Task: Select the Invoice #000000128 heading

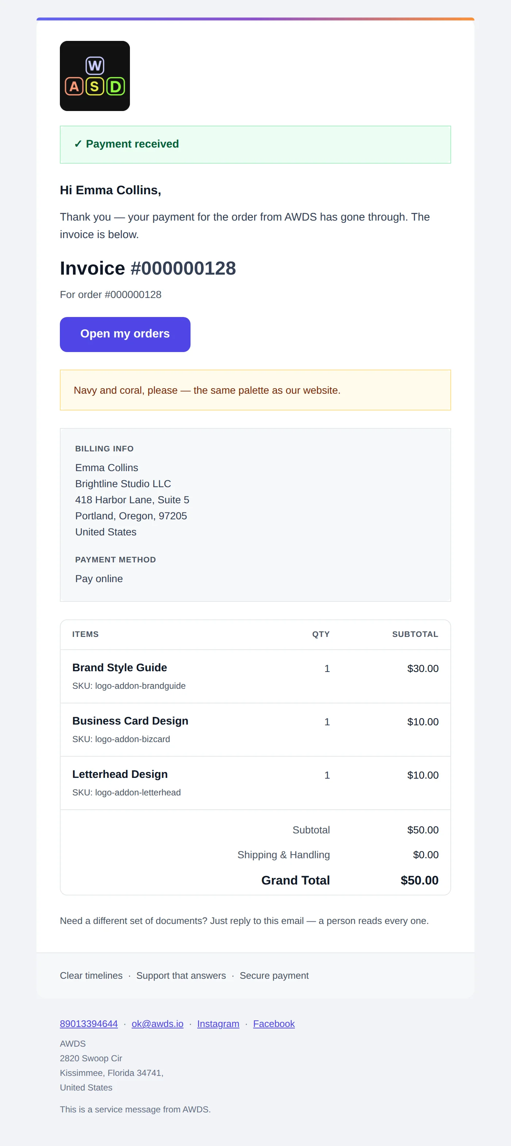Action: pyautogui.click(x=148, y=268)
